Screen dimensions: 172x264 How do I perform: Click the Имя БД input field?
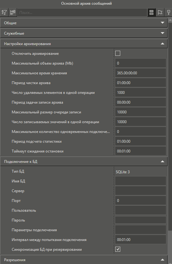point(140,181)
